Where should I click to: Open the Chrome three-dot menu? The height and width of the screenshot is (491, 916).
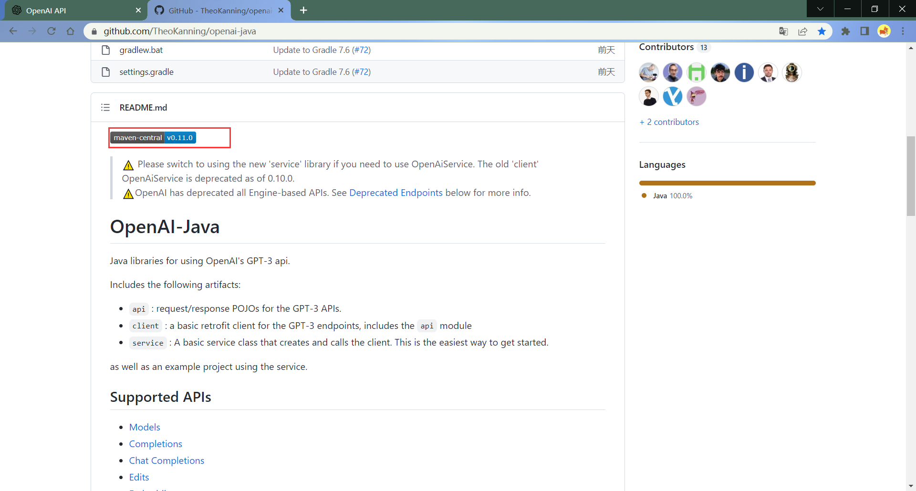(x=903, y=31)
